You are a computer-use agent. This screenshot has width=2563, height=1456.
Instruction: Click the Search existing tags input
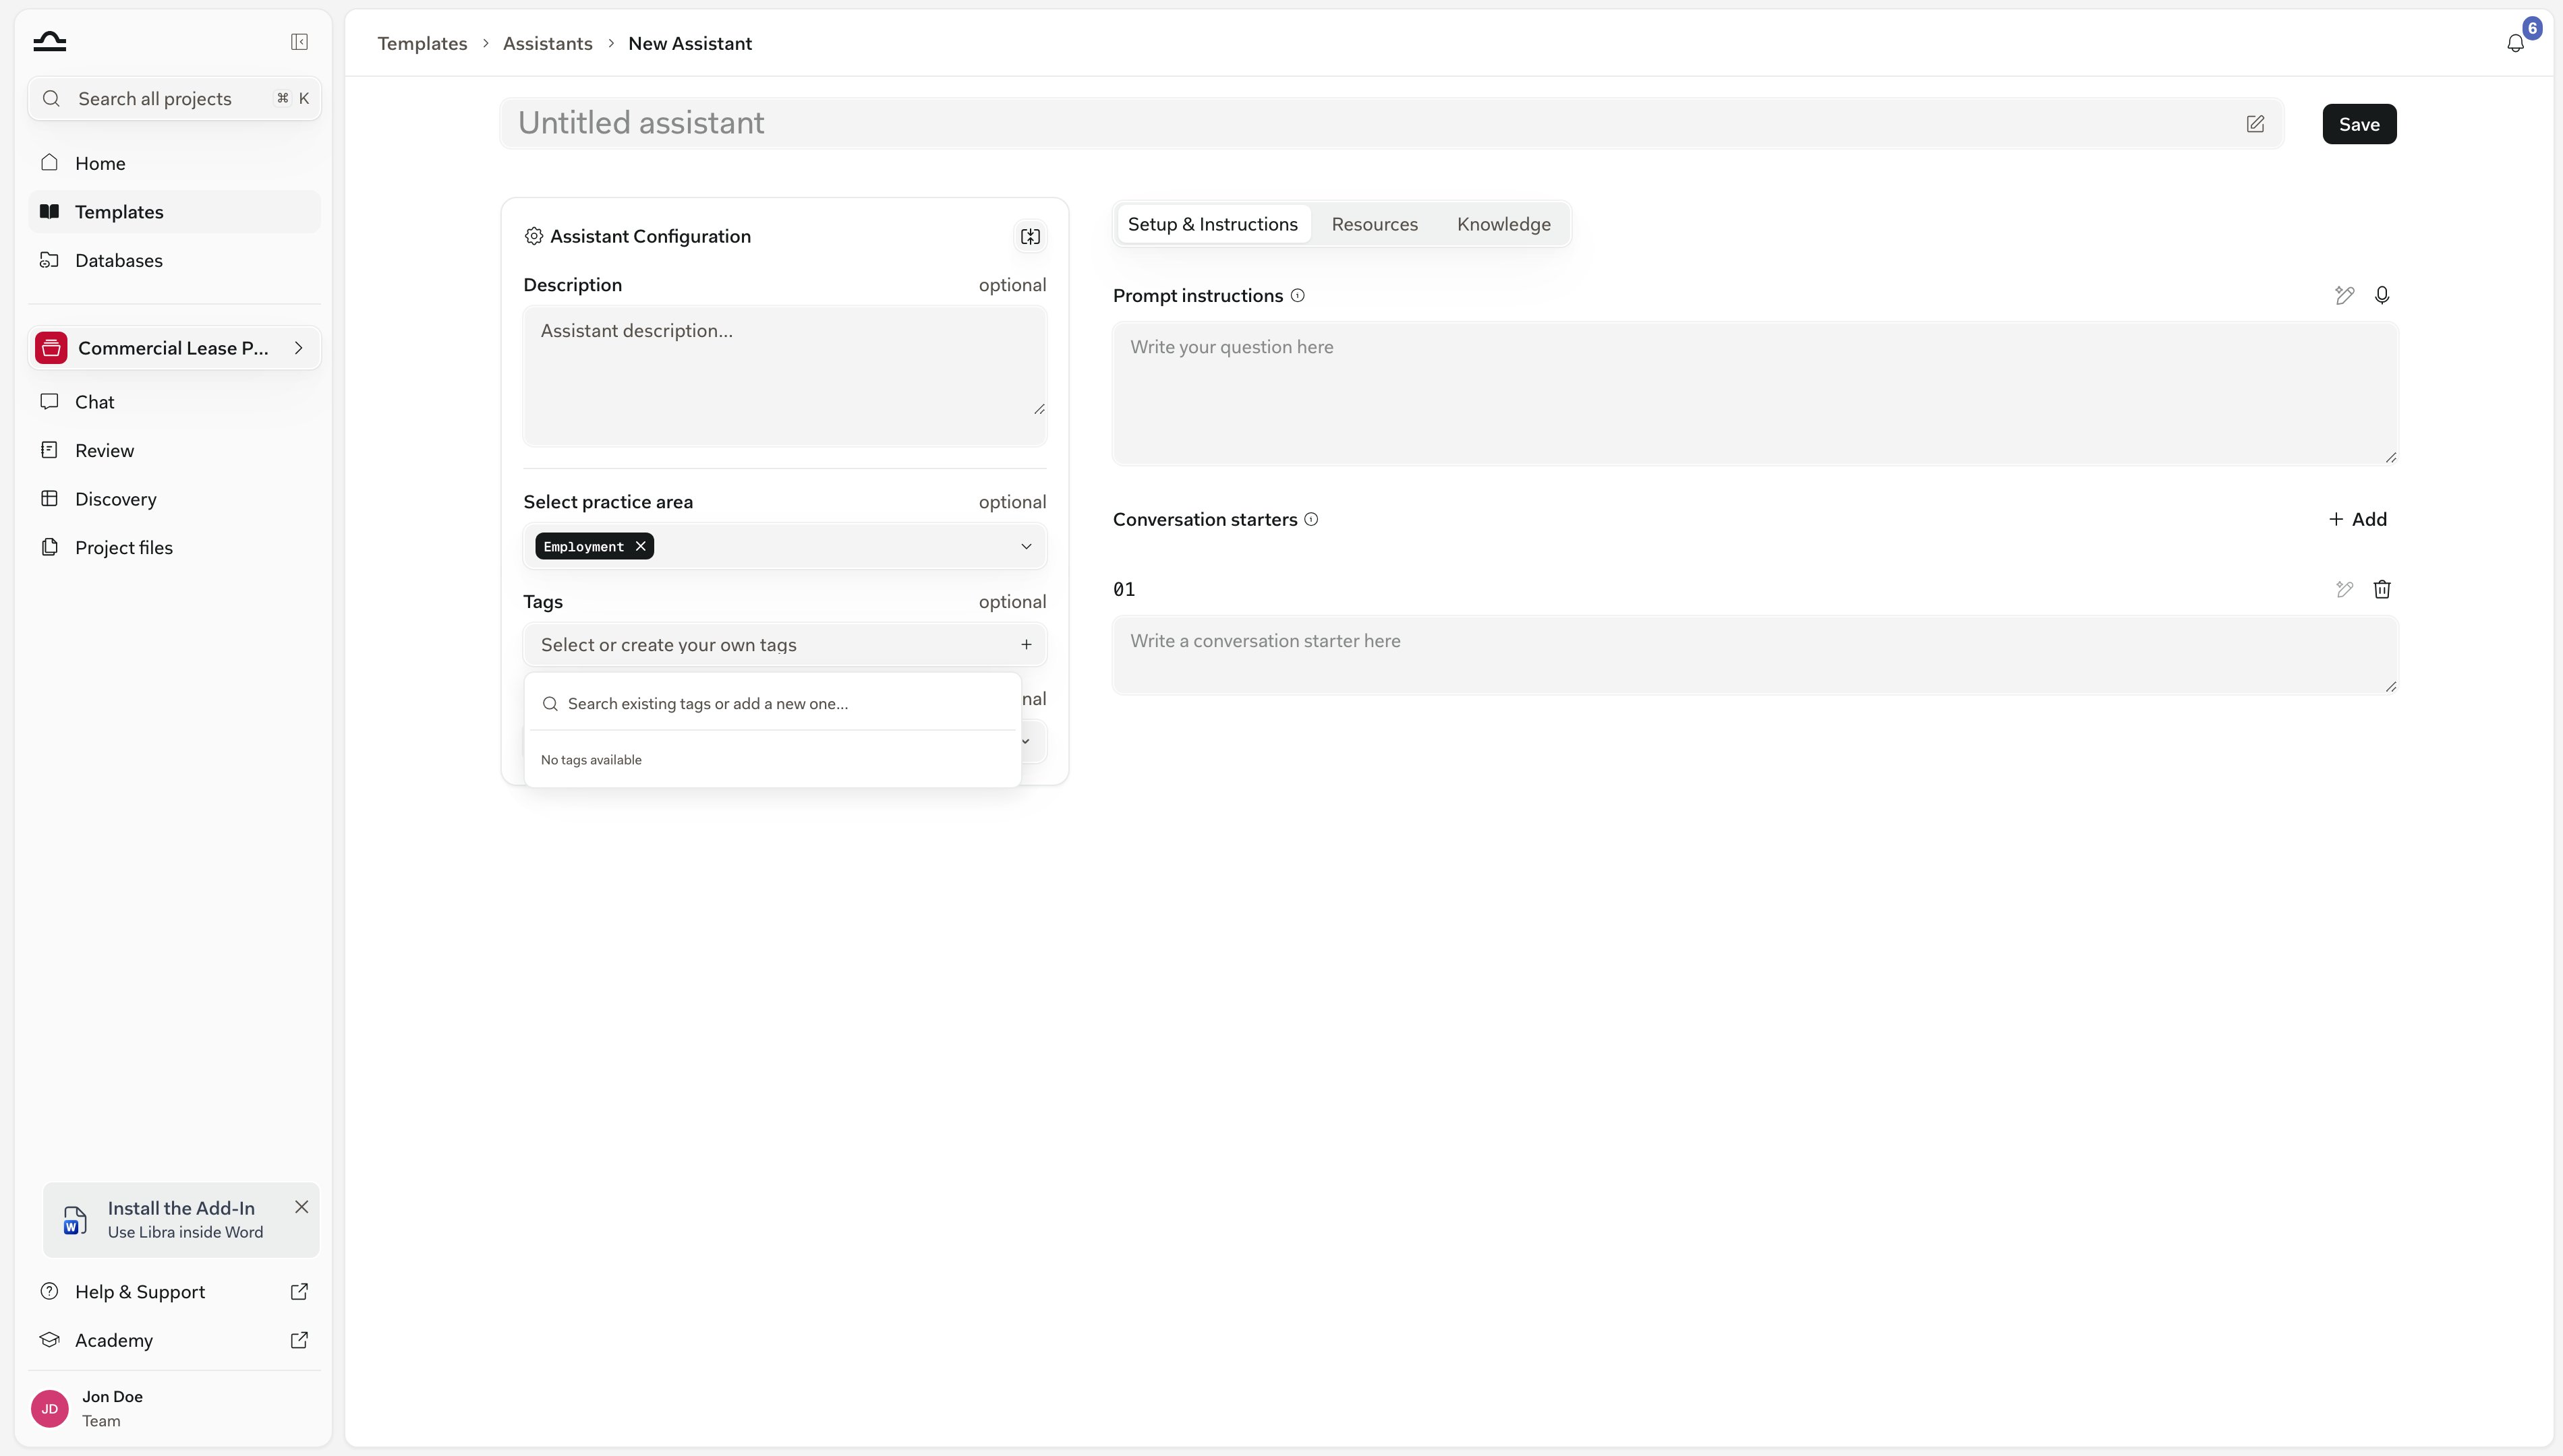(x=772, y=703)
